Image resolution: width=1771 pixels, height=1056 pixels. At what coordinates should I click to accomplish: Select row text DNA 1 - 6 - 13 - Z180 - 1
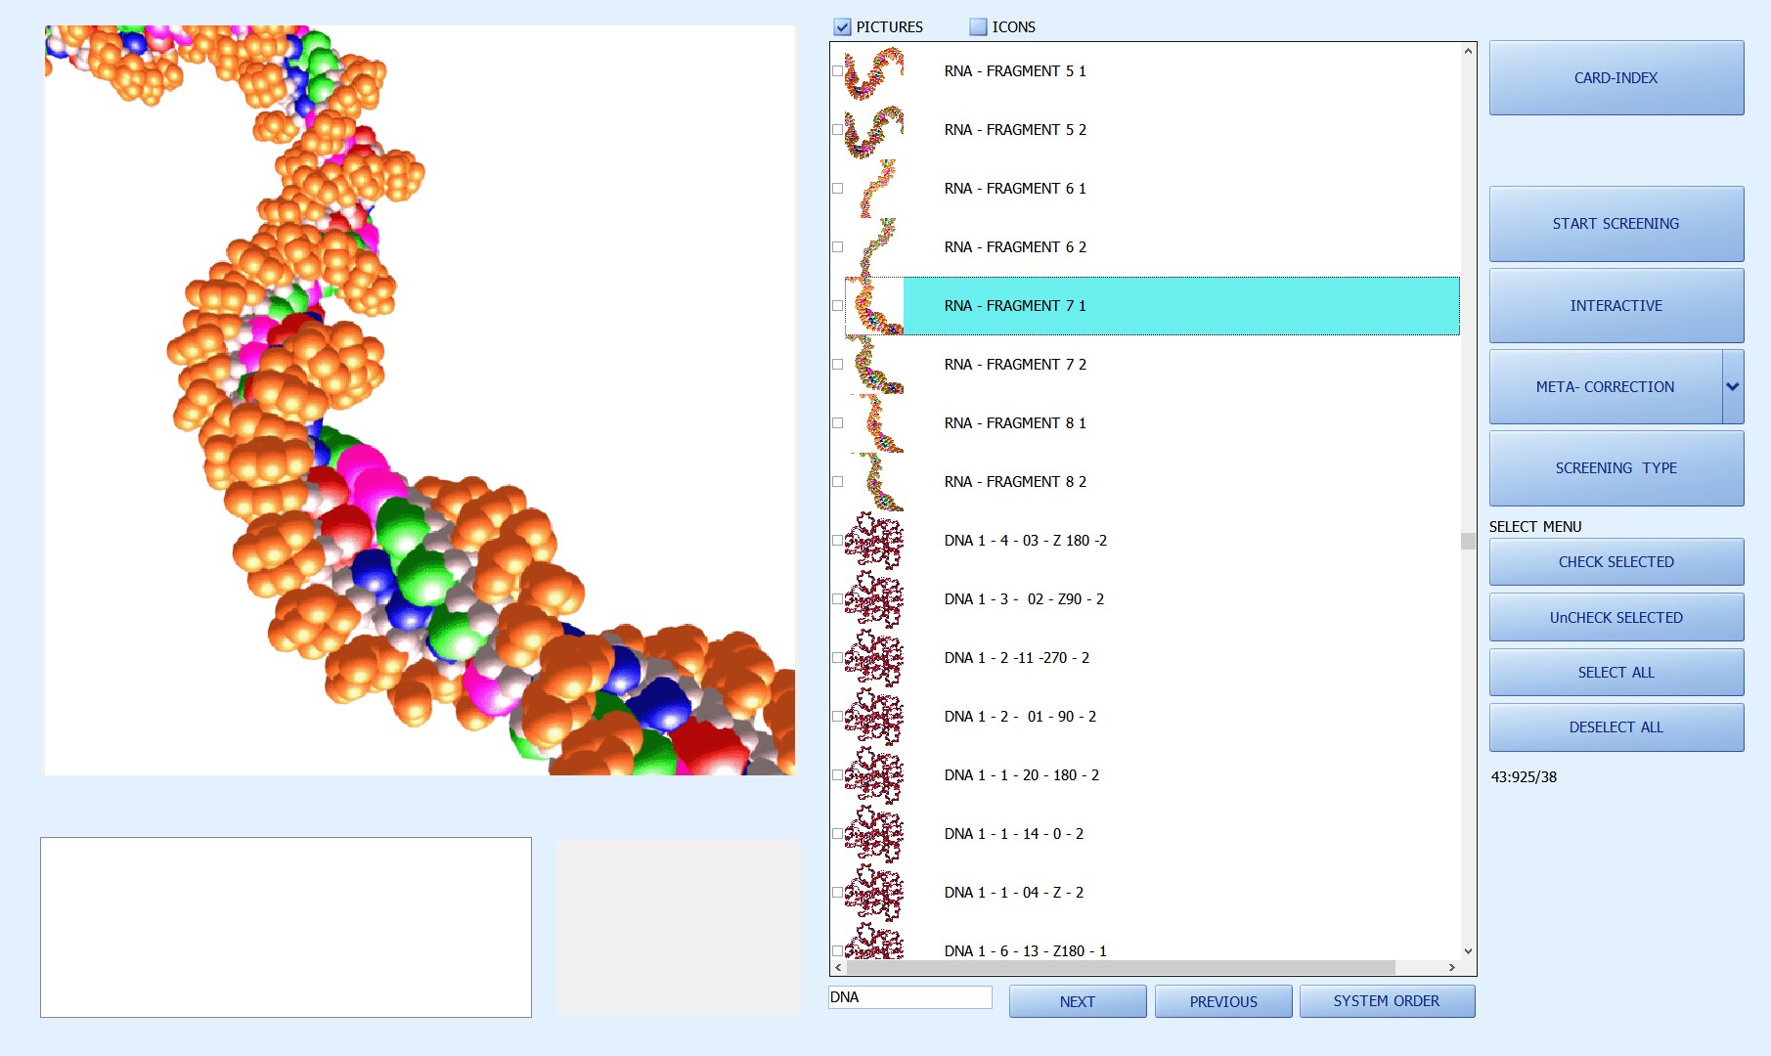(x=1026, y=950)
